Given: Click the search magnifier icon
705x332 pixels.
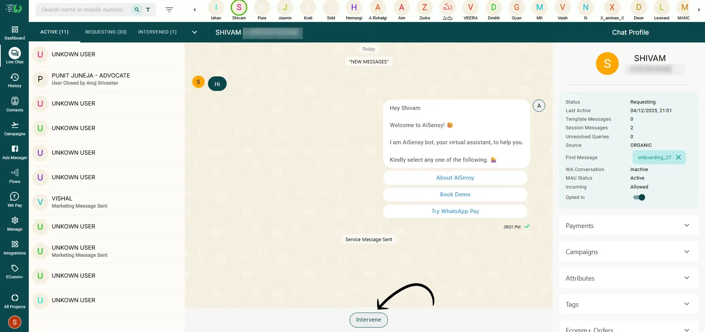Looking at the screenshot, I should (137, 10).
